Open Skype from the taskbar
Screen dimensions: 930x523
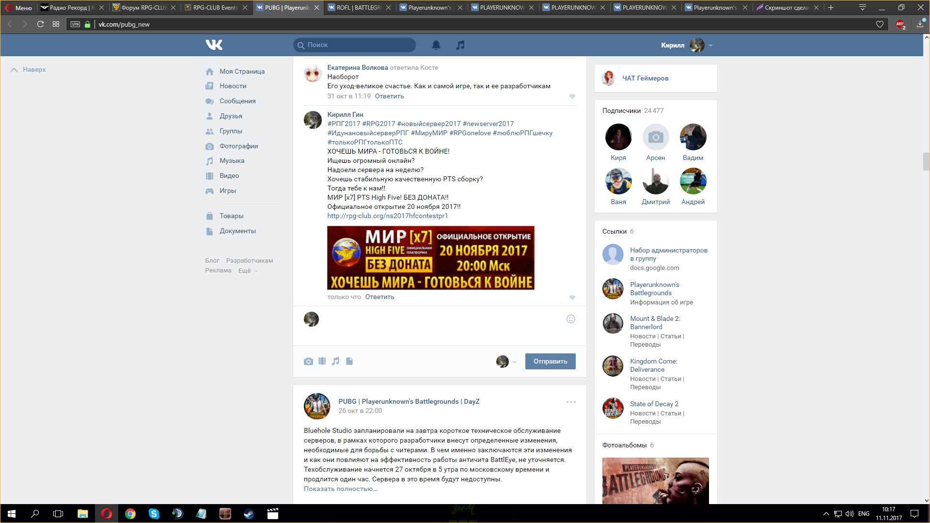tap(154, 514)
